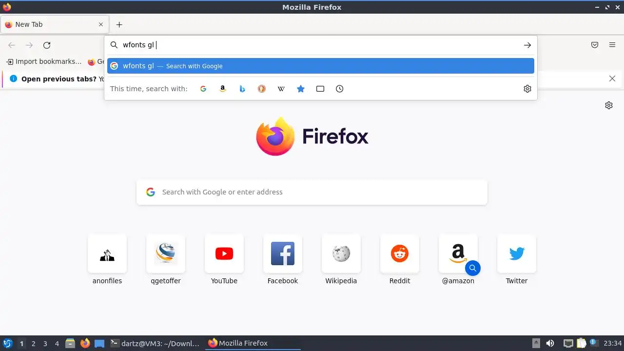This screenshot has width=624, height=351.
Task: Launch Firefox from taskbar quick launcher
Action: (x=85, y=343)
